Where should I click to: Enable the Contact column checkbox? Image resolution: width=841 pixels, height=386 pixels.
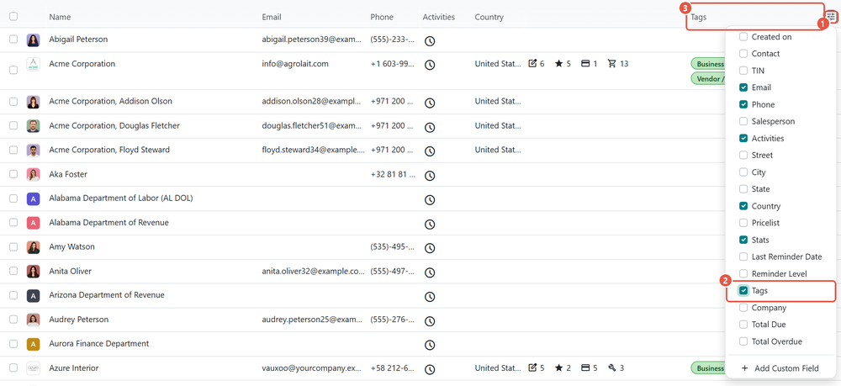[743, 54]
